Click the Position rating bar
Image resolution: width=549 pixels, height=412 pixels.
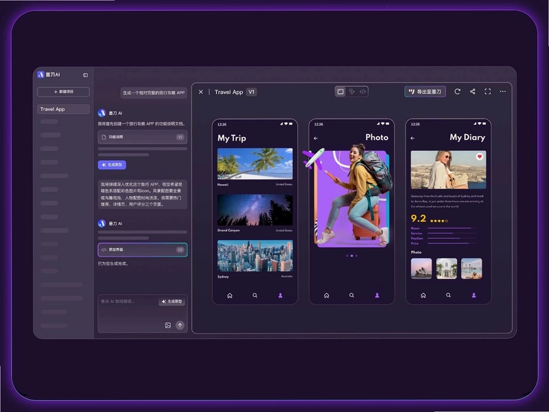(452, 238)
